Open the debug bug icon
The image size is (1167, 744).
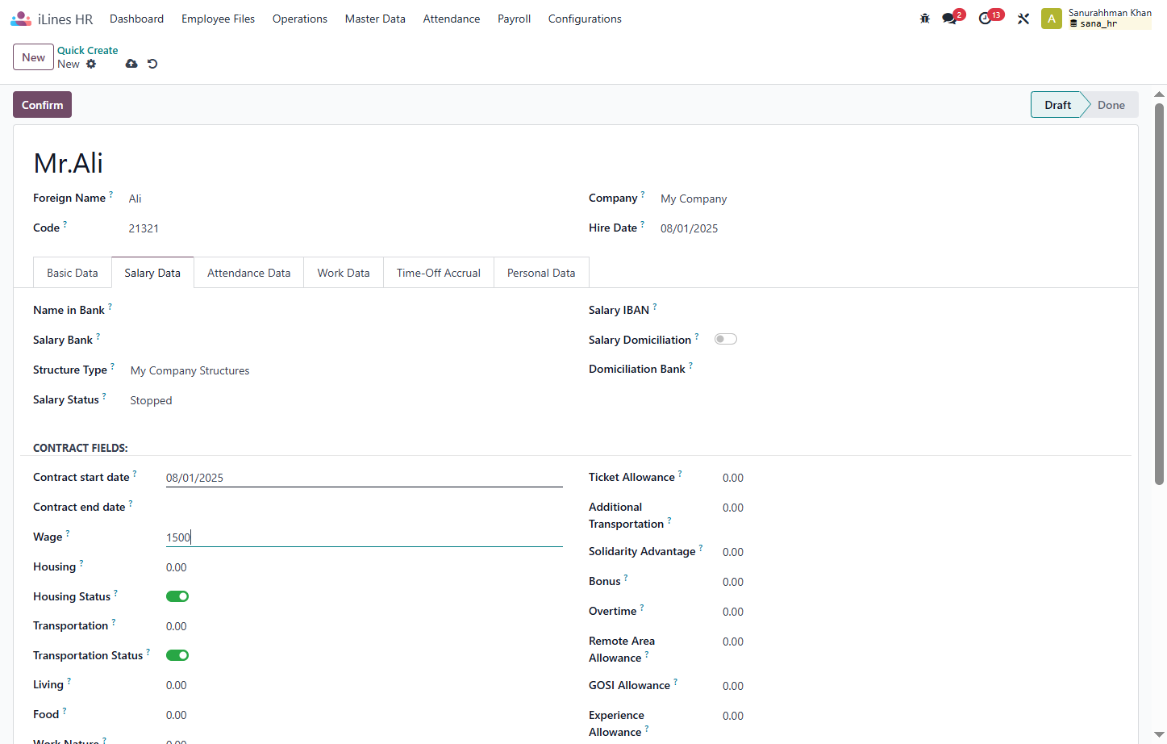click(x=925, y=19)
